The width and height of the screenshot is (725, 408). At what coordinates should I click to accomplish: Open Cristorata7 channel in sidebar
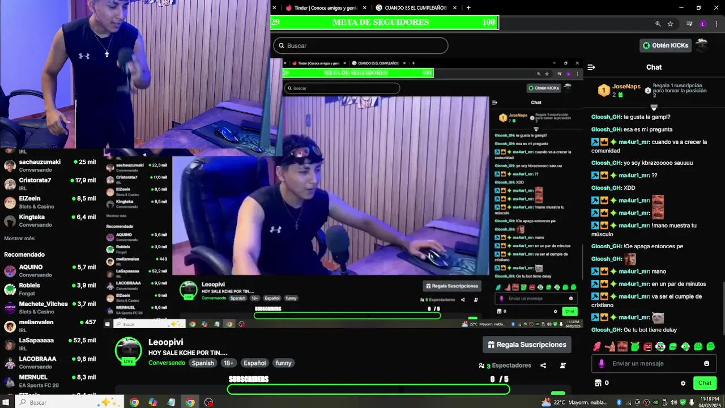50,184
